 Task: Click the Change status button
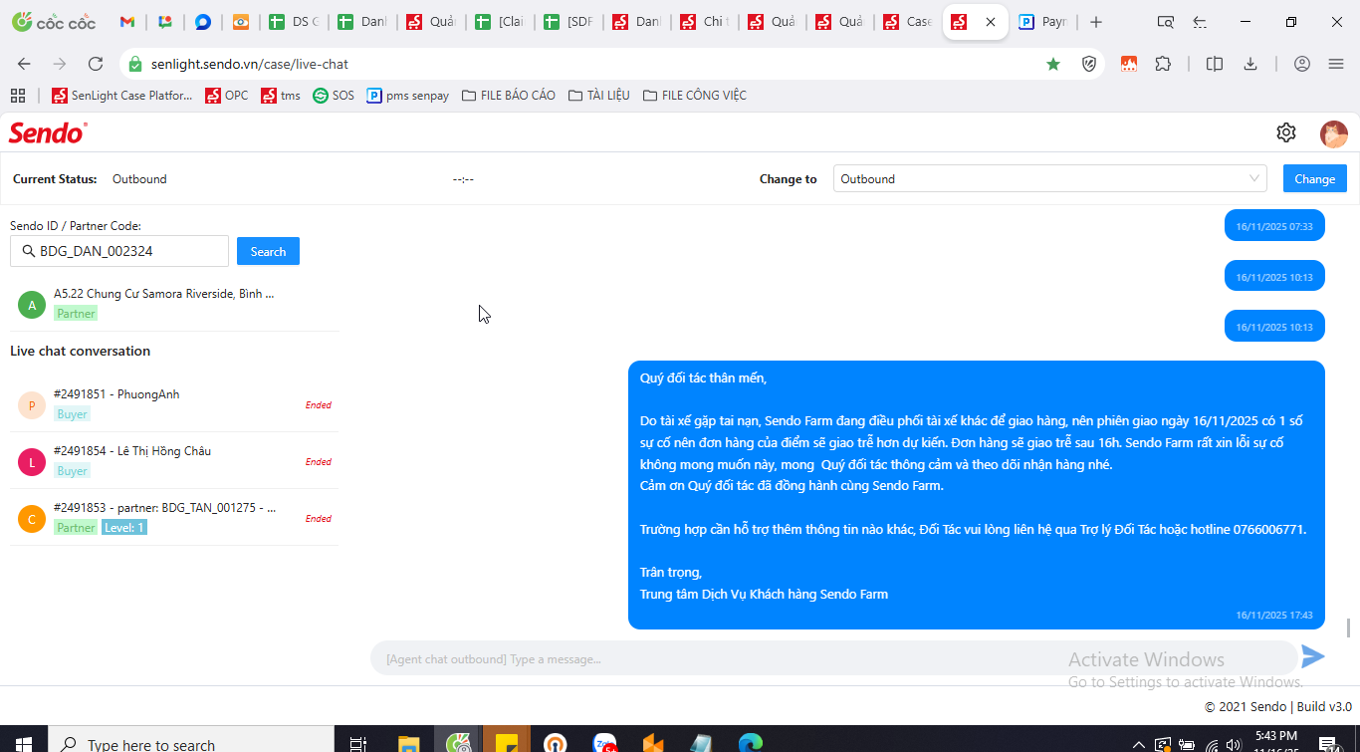tap(1315, 179)
